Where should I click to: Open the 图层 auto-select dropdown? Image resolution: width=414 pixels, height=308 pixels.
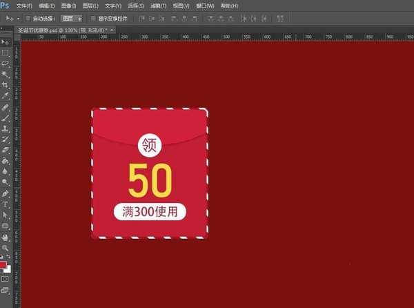tap(71, 19)
